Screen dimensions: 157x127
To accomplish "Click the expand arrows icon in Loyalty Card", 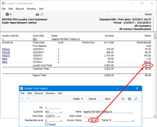I will click(x=130, y=99).
